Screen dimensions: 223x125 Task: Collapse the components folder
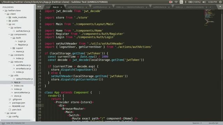click(x=9, y=34)
